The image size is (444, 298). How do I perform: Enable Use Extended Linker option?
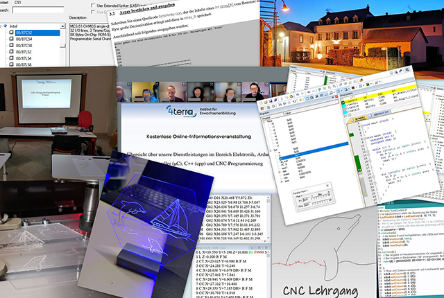coord(94,5)
